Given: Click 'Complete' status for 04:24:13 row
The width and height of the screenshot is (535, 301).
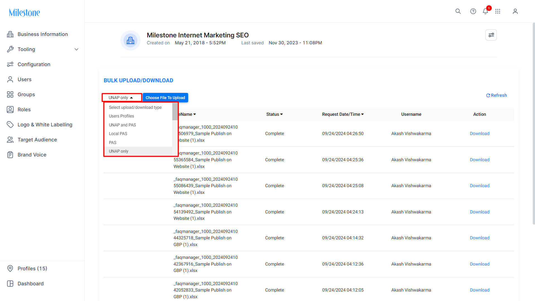Looking at the screenshot, I should coord(275,212).
